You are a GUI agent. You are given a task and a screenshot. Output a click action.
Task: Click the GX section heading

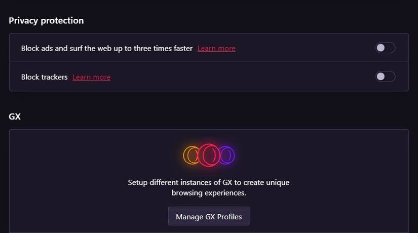pyautogui.click(x=15, y=116)
